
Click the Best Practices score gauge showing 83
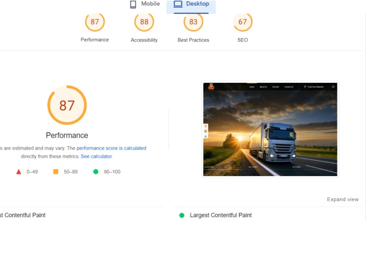193,22
